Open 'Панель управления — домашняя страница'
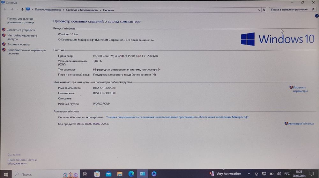319x178 pixels. pyautogui.click(x=22, y=20)
